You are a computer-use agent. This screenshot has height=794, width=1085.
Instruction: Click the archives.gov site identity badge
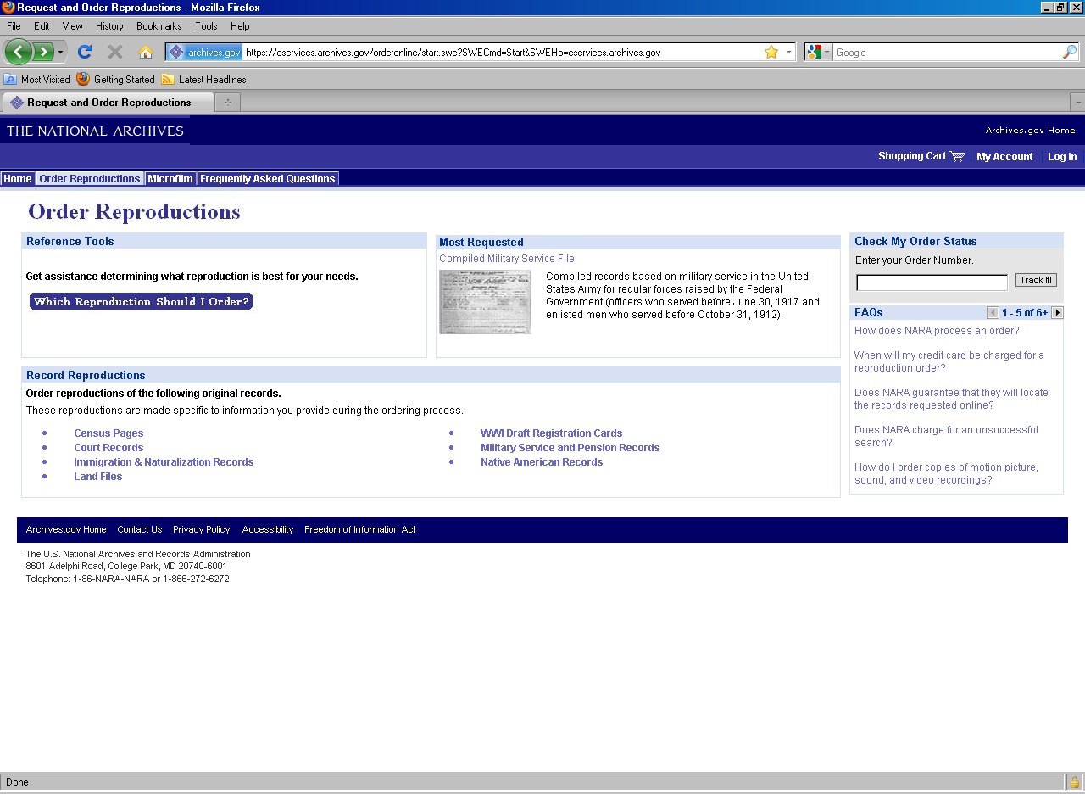point(205,52)
